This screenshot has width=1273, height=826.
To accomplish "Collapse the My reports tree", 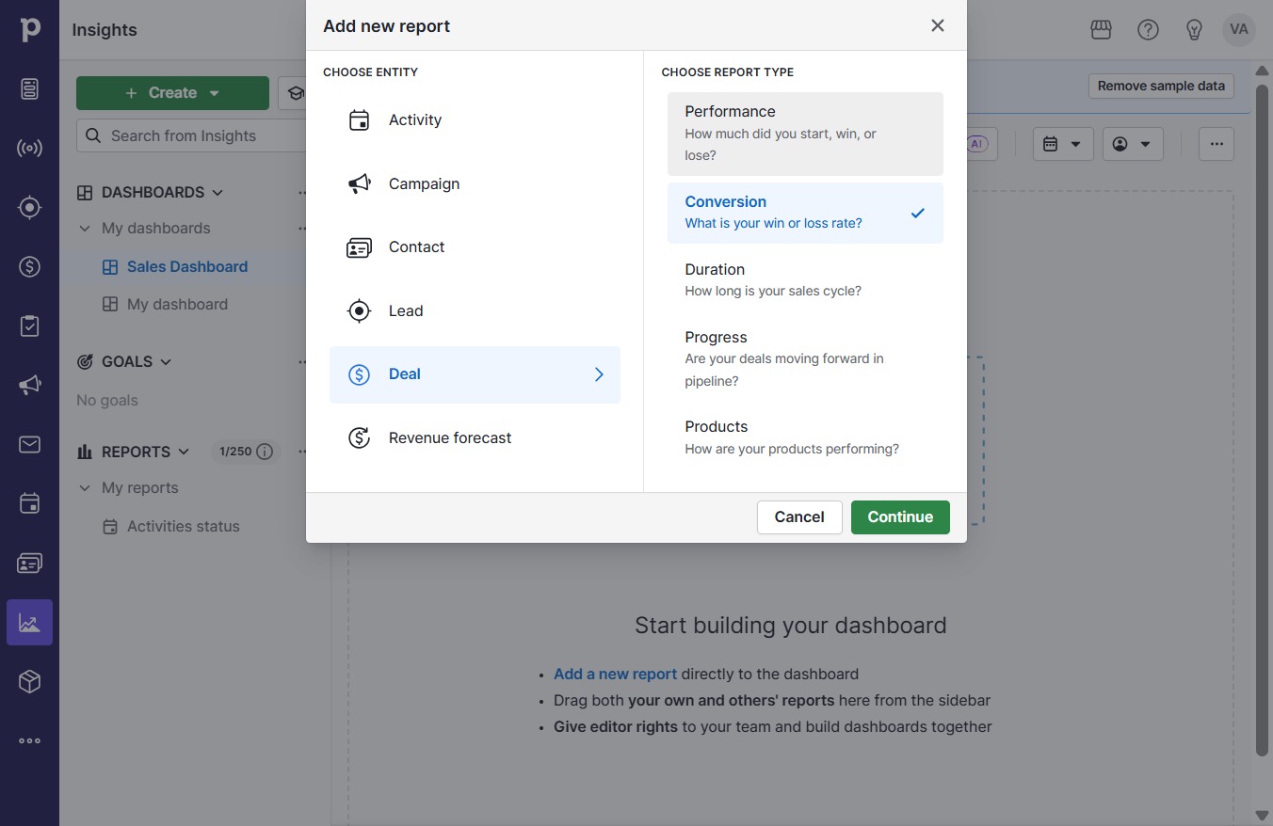I will point(85,488).
